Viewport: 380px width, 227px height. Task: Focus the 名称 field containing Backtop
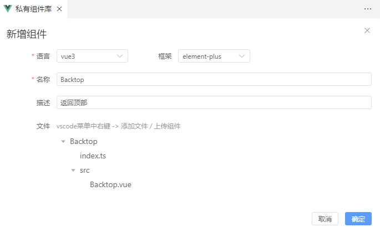pyautogui.click(x=214, y=79)
